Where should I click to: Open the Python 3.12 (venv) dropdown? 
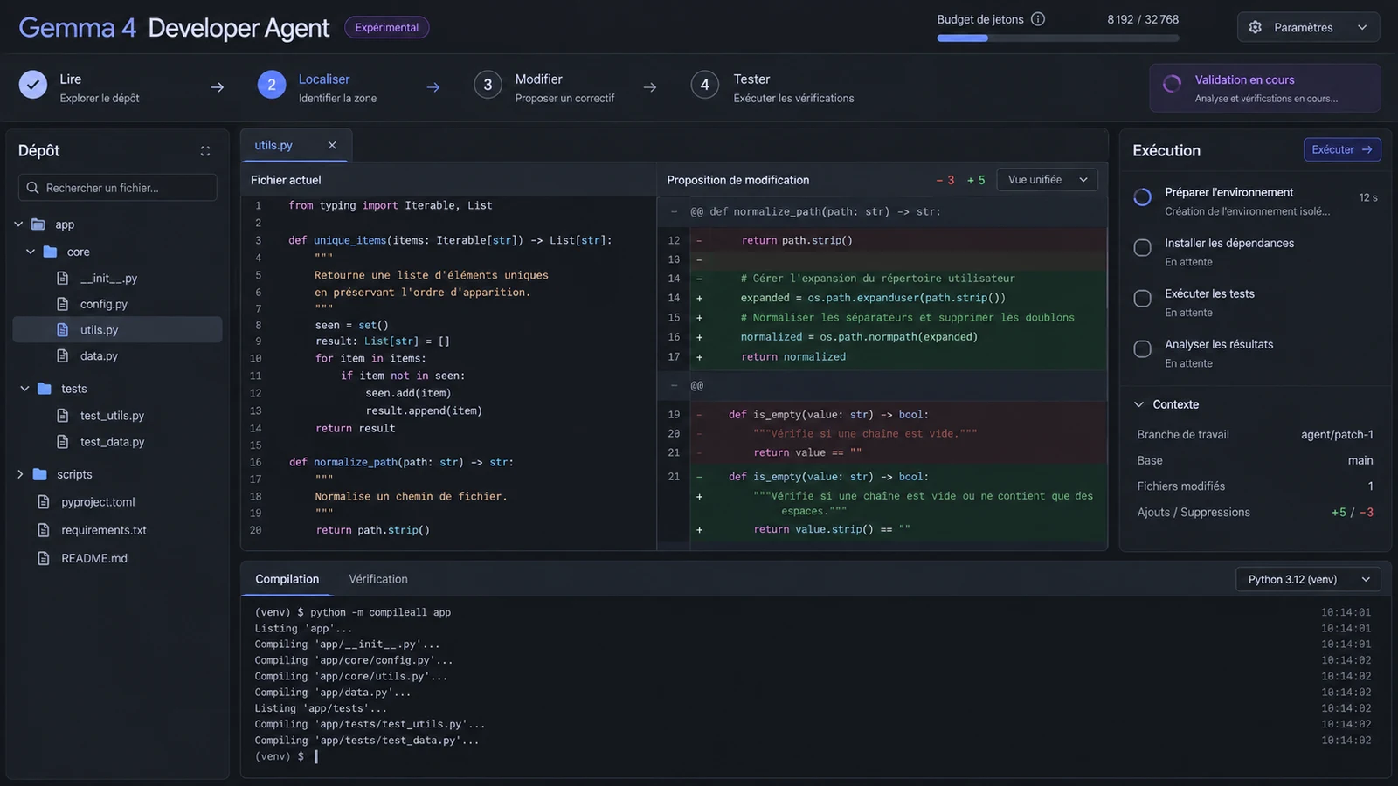1308,580
